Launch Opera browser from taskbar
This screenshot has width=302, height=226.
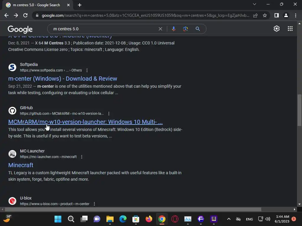(x=175, y=219)
